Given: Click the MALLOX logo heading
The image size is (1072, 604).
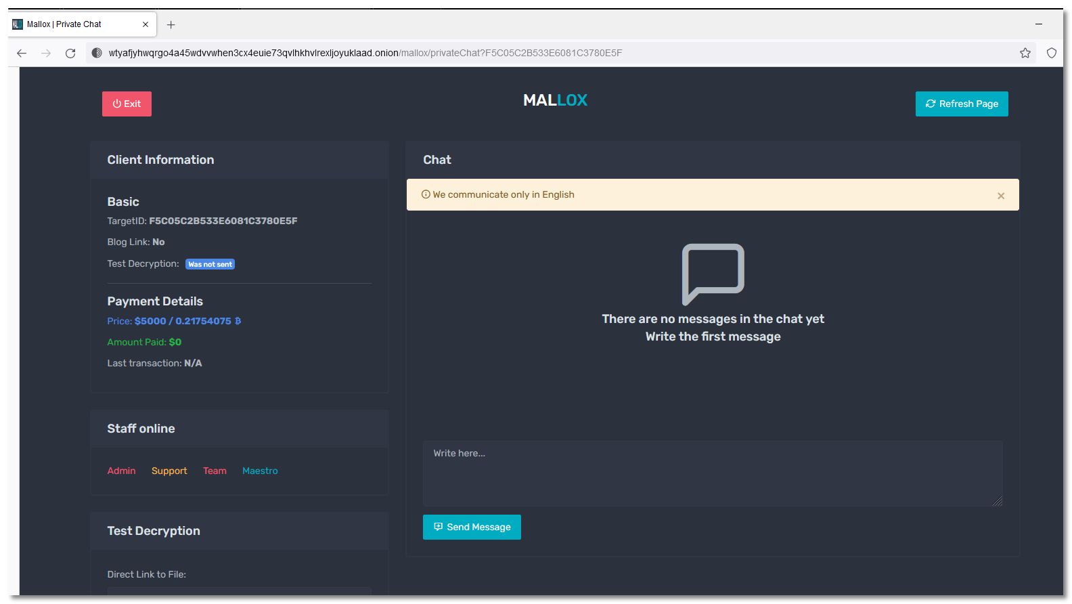Looking at the screenshot, I should point(555,100).
